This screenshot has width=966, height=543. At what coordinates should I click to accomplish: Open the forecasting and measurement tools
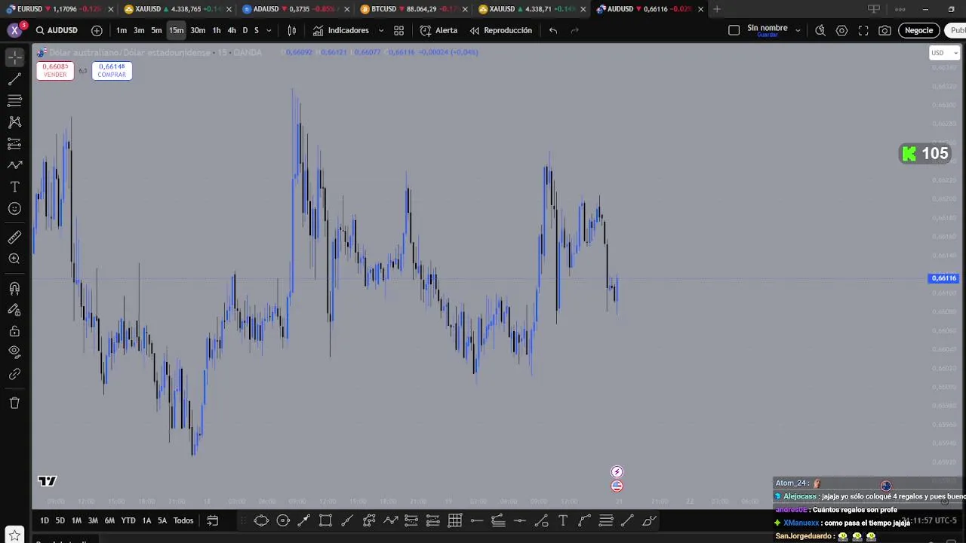(14, 143)
